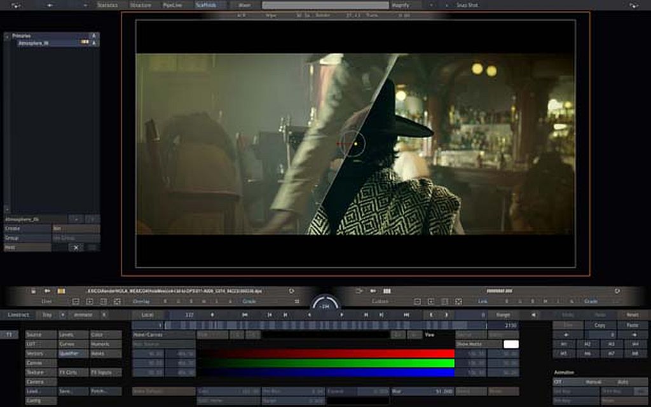Switch Animation mode to Auto
Screen dimensions: 651x407
tap(623, 382)
